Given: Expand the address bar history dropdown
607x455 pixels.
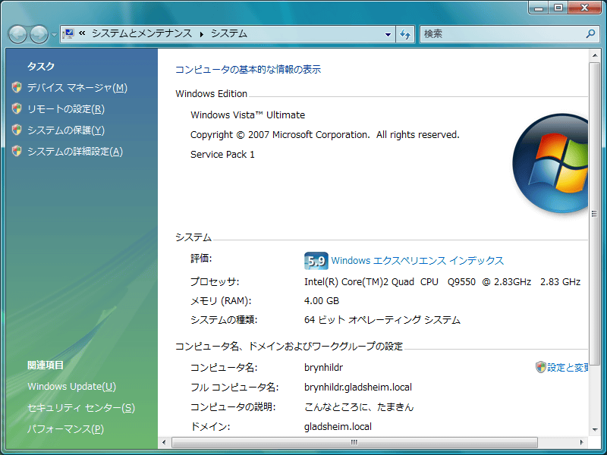Looking at the screenshot, I should (x=388, y=34).
